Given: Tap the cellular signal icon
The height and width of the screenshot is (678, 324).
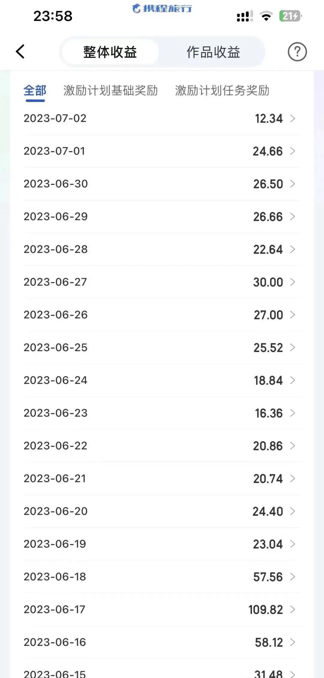Looking at the screenshot, I should (244, 16).
